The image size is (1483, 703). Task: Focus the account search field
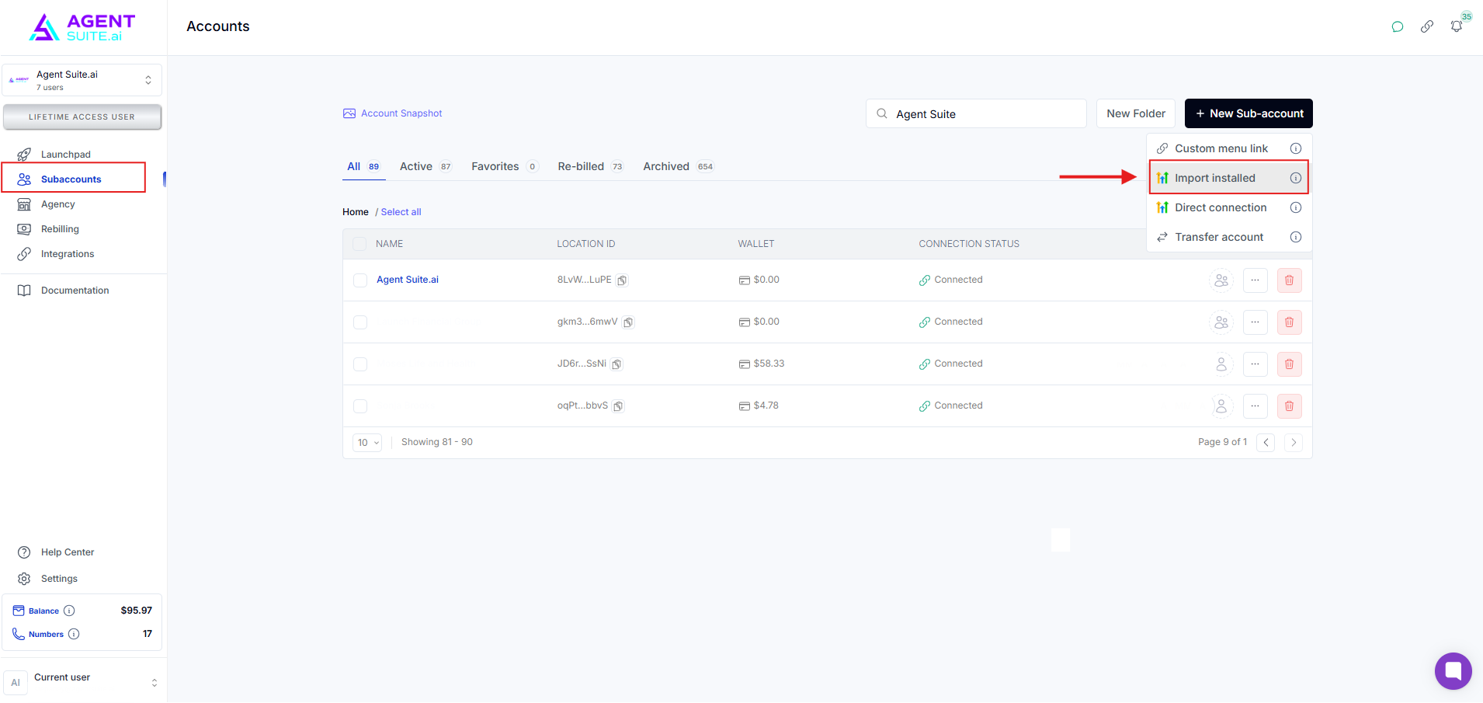(x=976, y=113)
